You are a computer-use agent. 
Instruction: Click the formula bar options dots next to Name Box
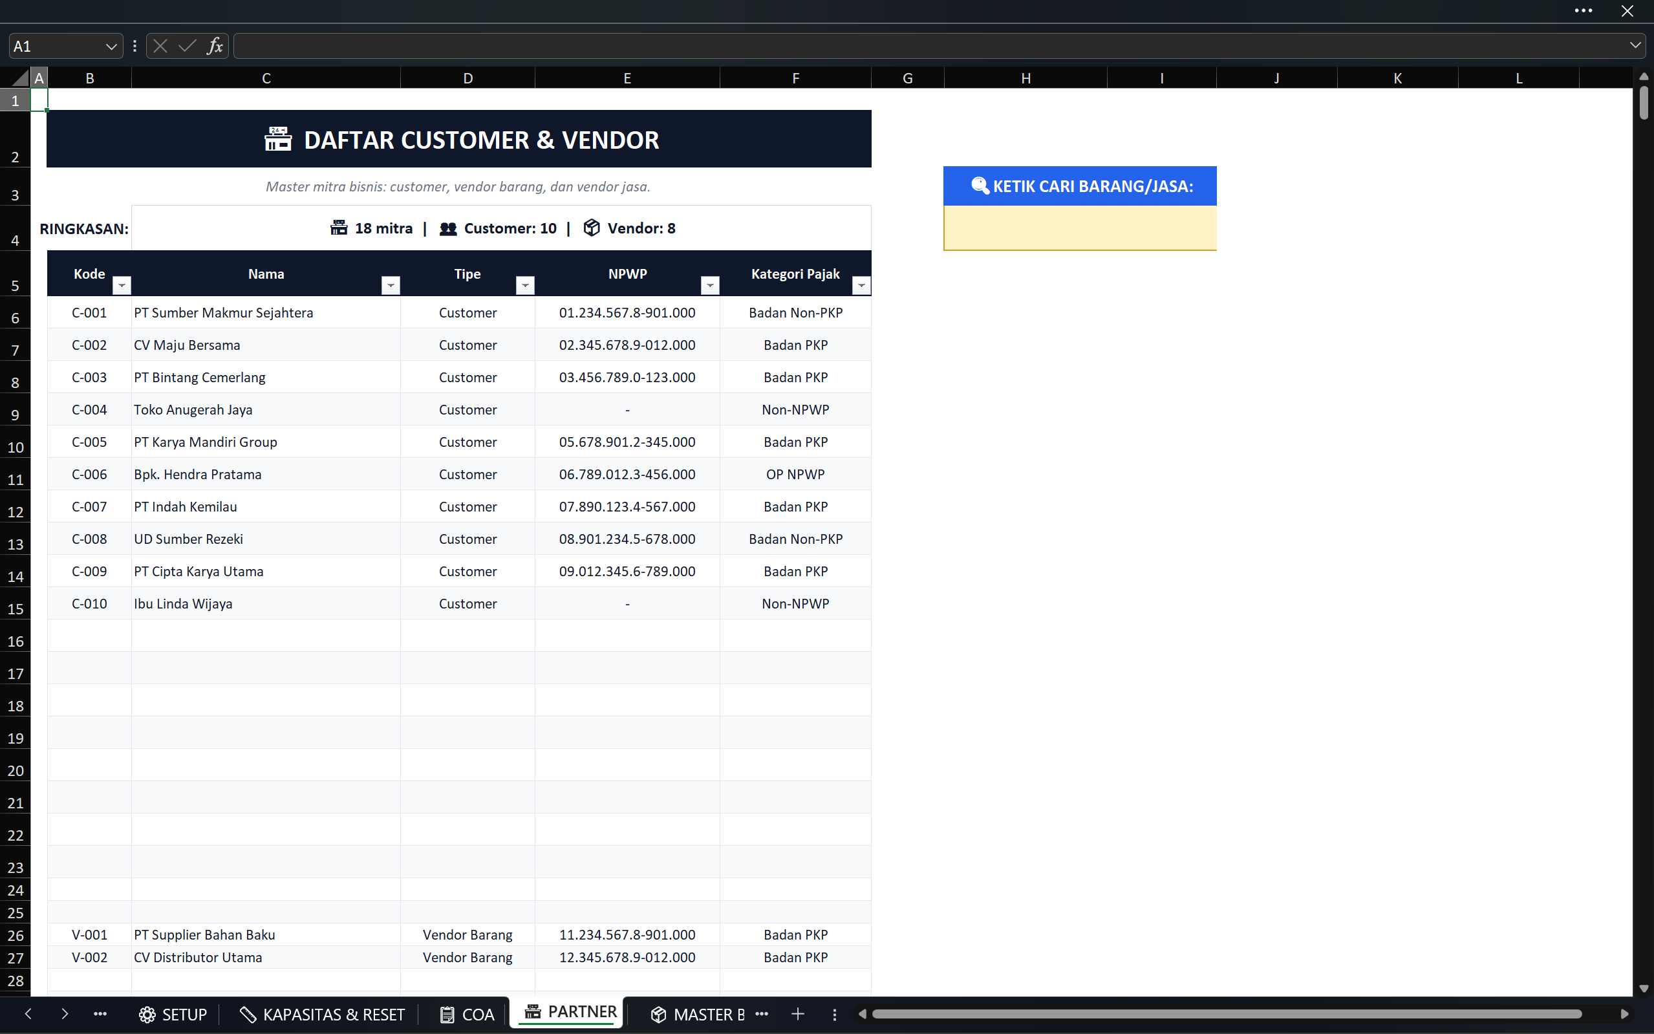134,46
